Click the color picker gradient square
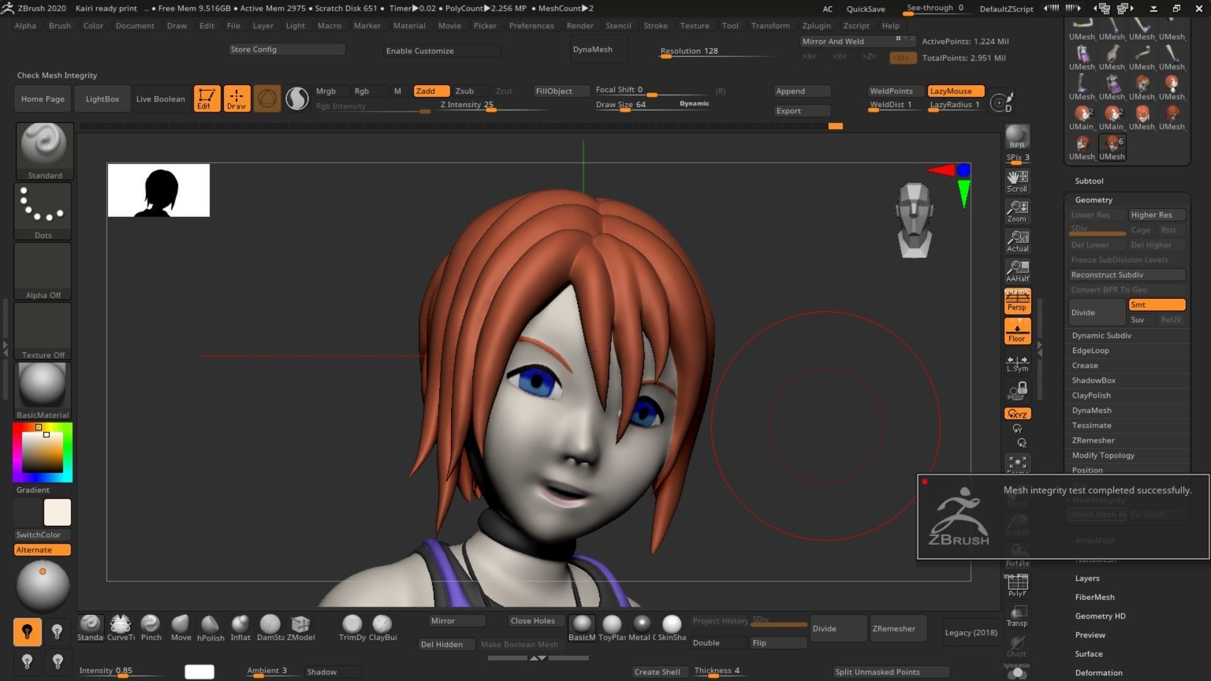Image resolution: width=1211 pixels, height=681 pixels. (43, 452)
